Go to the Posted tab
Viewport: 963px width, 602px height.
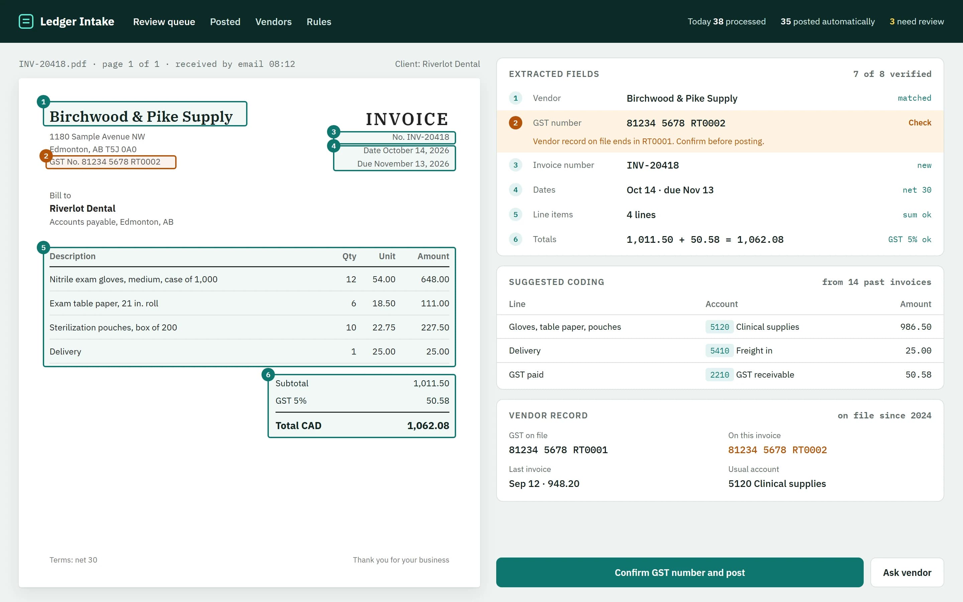pos(225,21)
